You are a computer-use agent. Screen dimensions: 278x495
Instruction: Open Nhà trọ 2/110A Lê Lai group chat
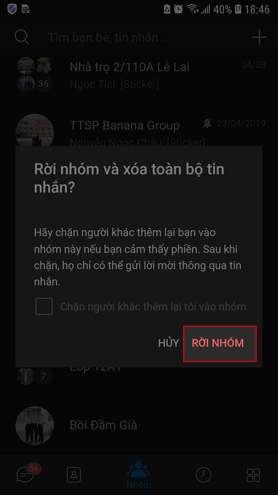[139, 75]
